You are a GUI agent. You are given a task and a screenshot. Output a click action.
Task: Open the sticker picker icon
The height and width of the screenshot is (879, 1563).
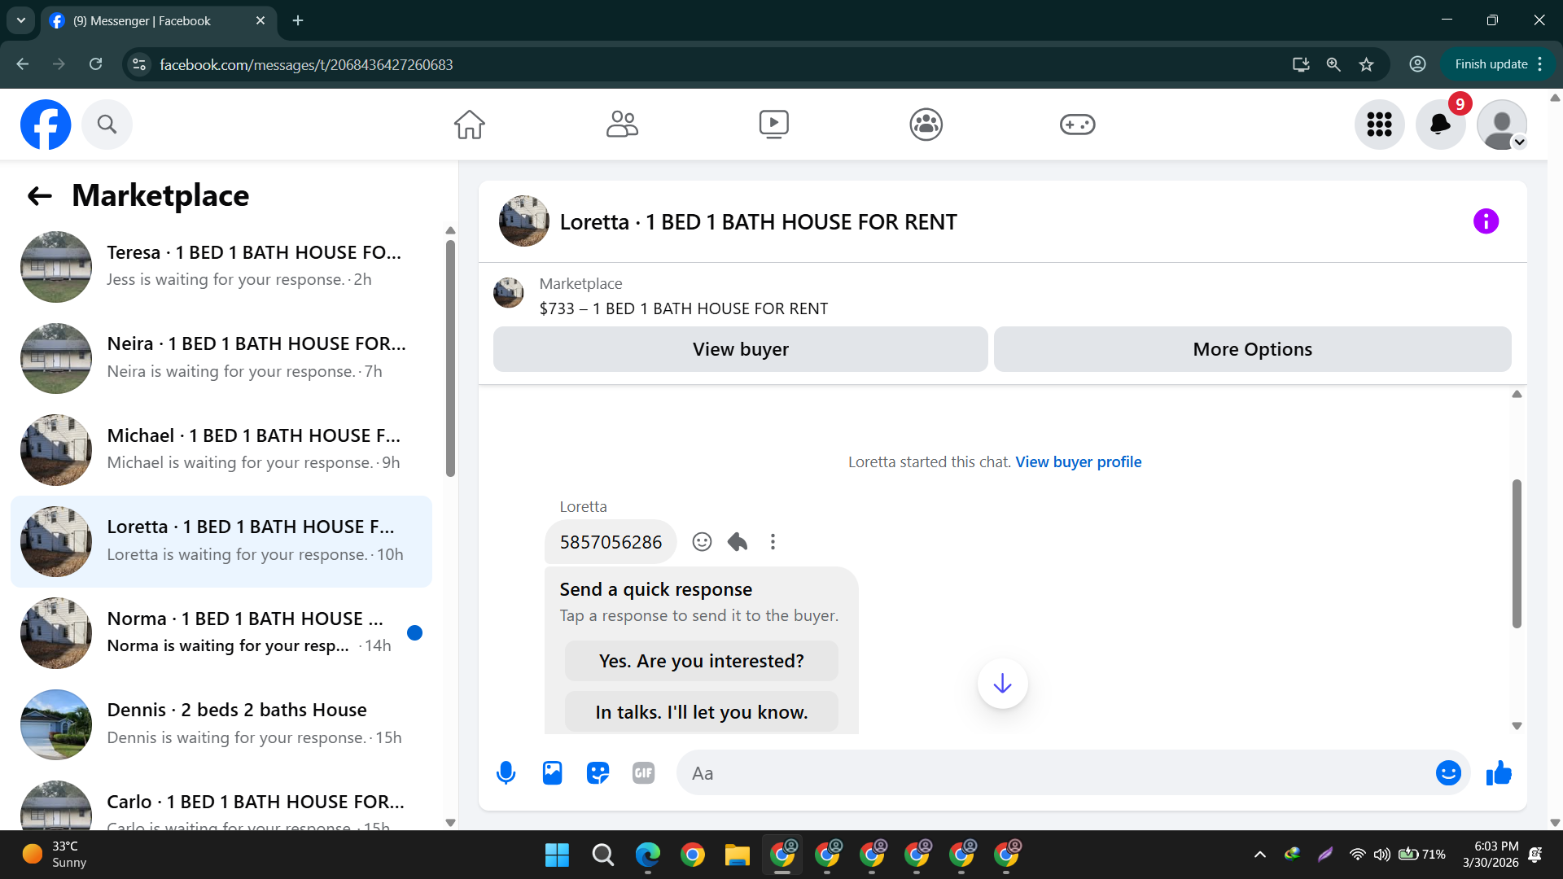coord(598,772)
